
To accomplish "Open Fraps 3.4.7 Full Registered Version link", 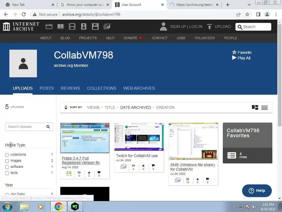I will pos(81,160).
